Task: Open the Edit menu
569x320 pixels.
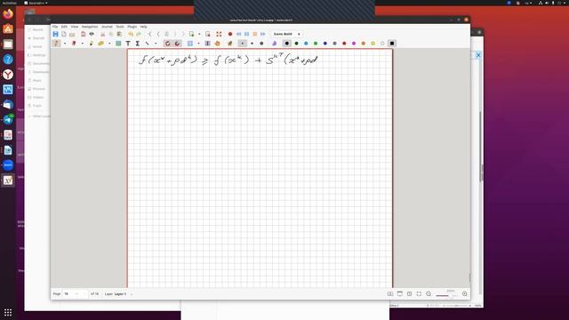Action: click(64, 27)
